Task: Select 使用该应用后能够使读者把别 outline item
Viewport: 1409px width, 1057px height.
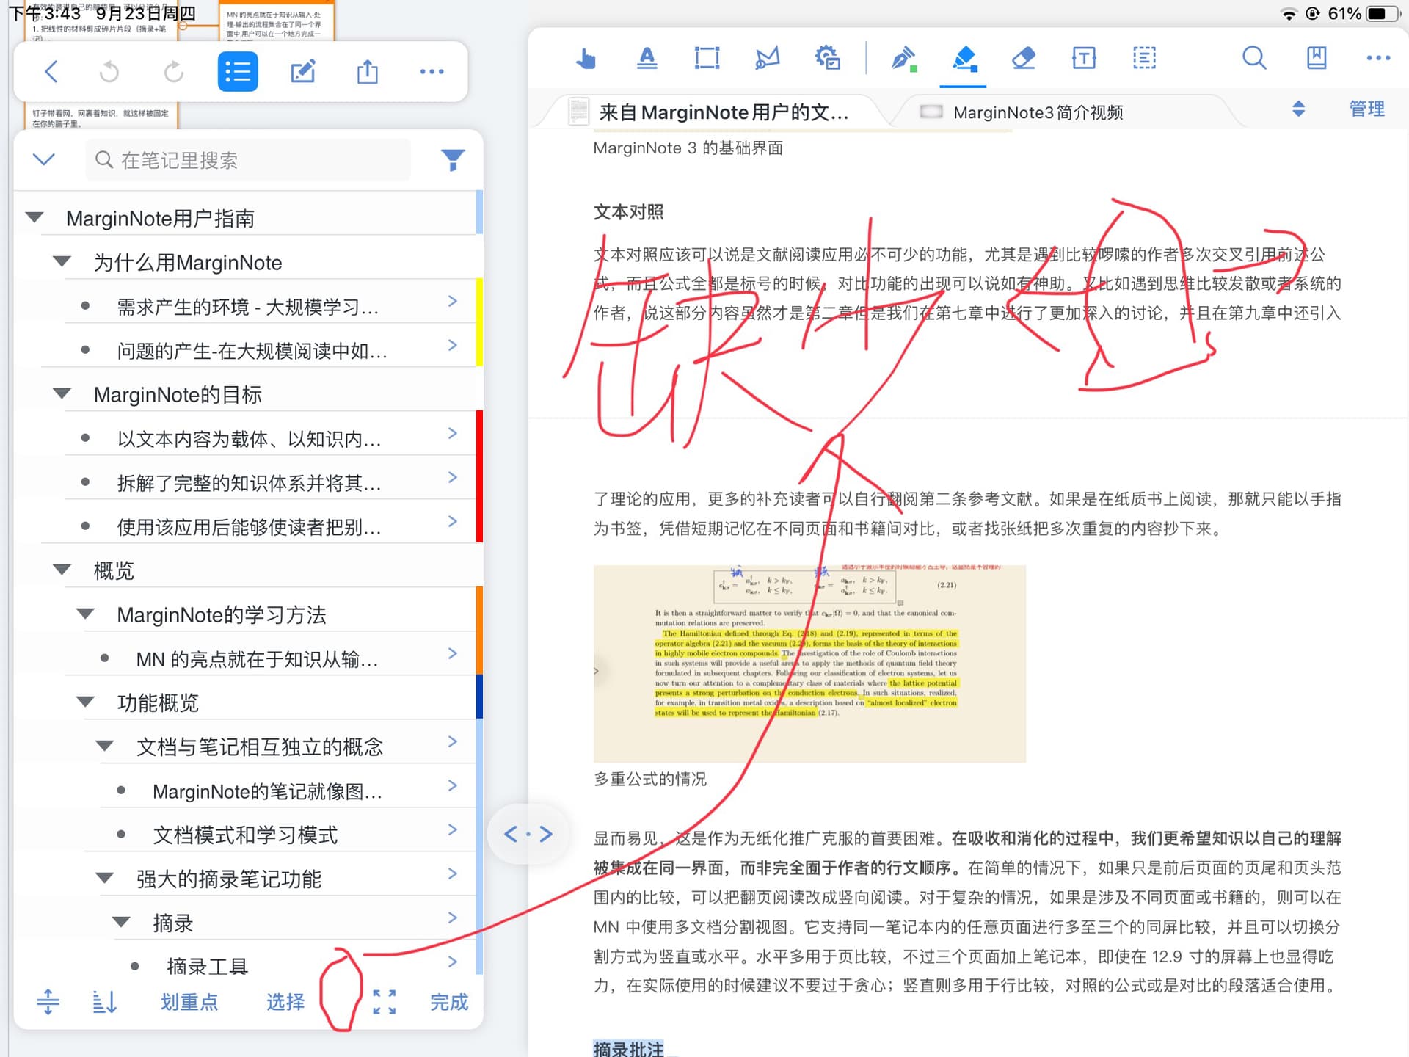Action: [x=249, y=527]
